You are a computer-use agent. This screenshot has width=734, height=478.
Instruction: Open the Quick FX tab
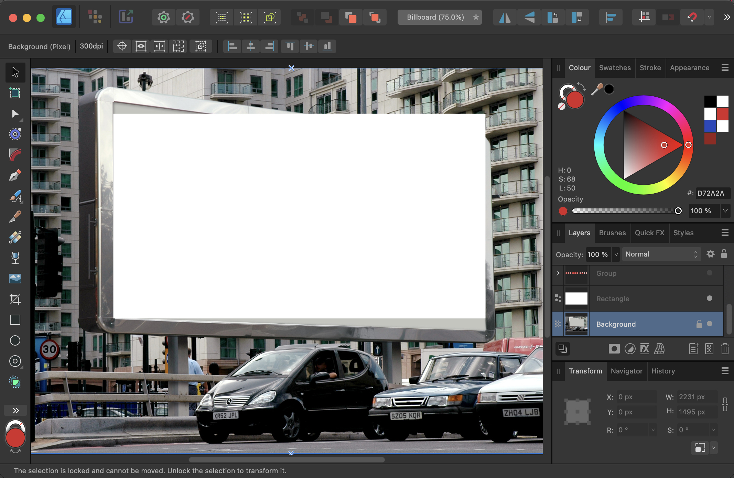[x=649, y=233]
